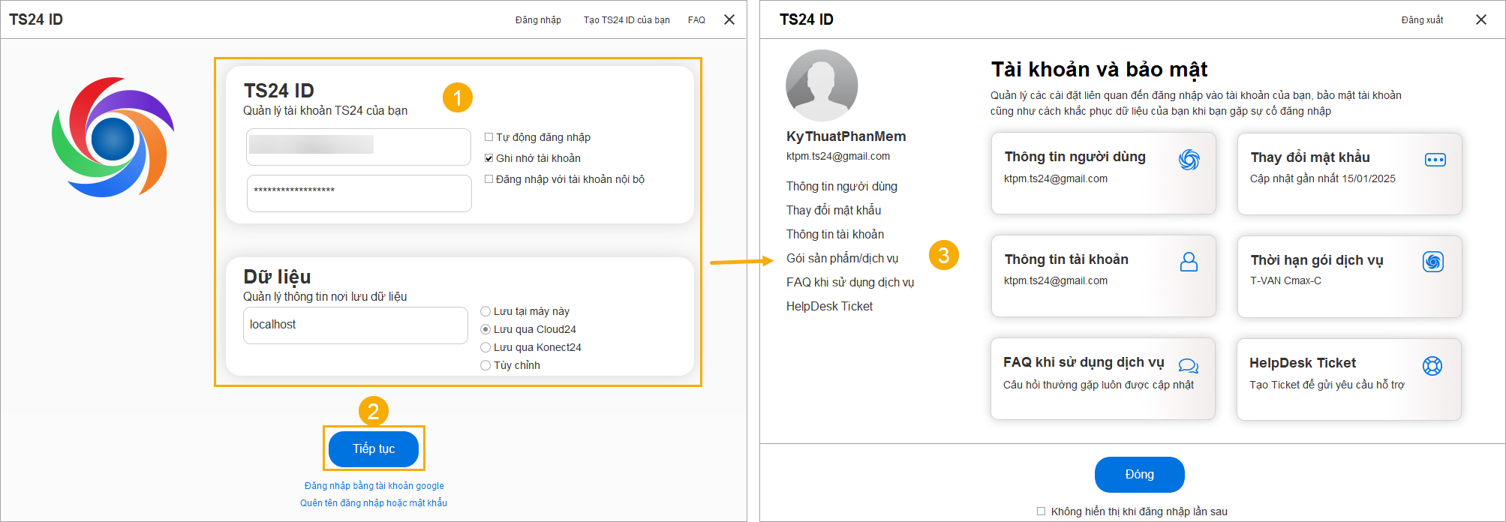Click the KyThuatPhanMem username text

point(846,136)
